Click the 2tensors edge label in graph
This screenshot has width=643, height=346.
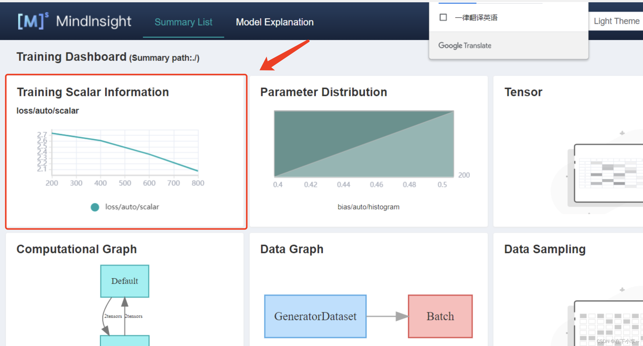point(113,316)
